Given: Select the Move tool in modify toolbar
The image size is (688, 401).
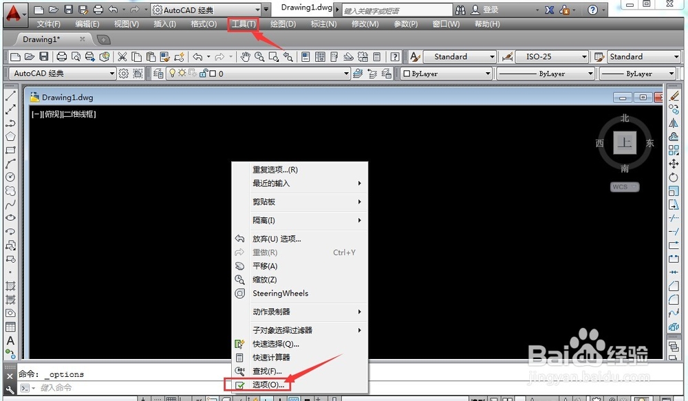Looking at the screenshot, I should tap(674, 164).
